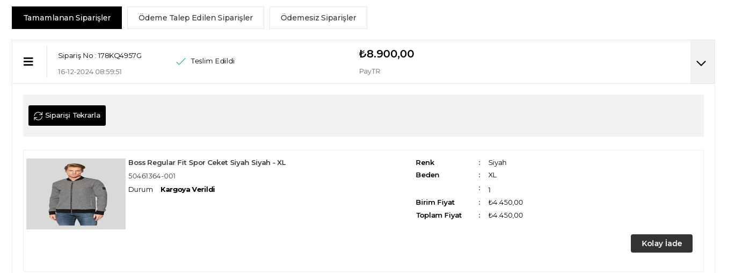Click the order date 16-12-2024 08:59:51
This screenshot has height=273, width=735.
pyautogui.click(x=90, y=71)
